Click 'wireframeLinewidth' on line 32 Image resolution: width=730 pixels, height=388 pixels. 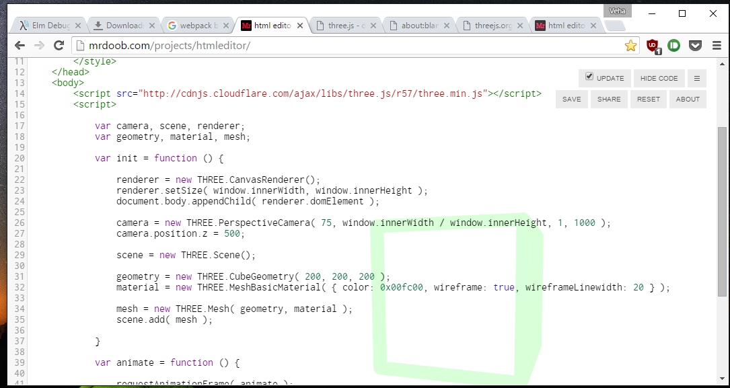573,288
